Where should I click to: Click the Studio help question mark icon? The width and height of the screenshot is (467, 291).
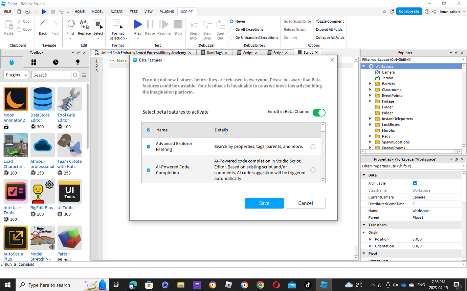click(427, 11)
